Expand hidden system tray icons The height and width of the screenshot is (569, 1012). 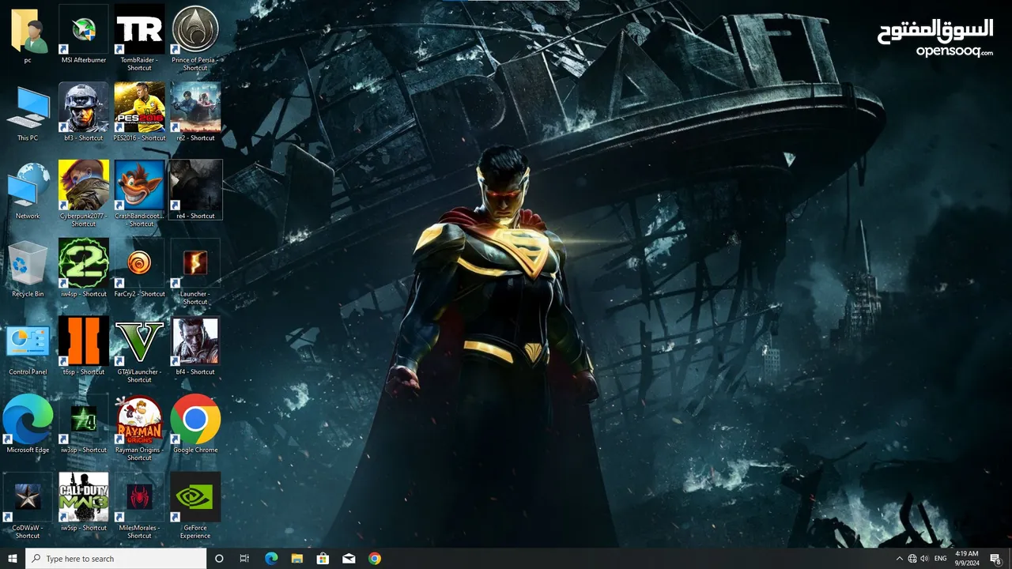(899, 559)
